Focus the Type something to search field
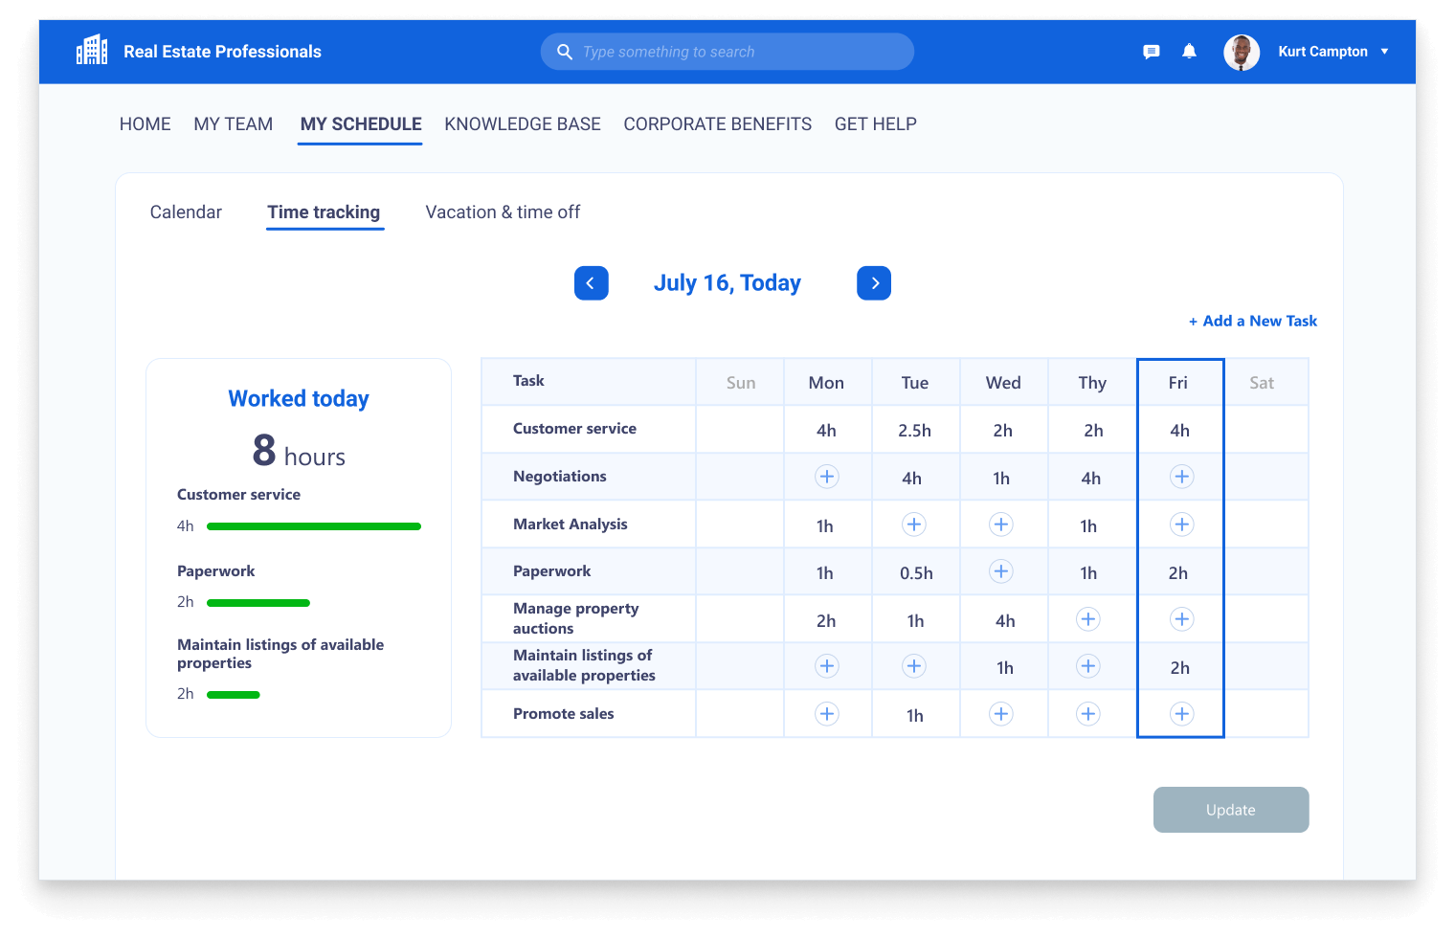Viewport: 1455px width, 938px height. pos(737,52)
